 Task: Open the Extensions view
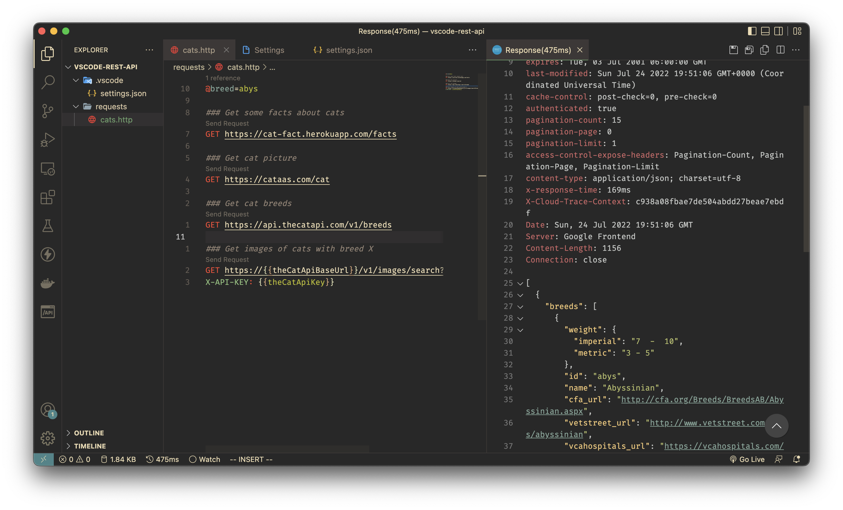pyautogui.click(x=47, y=197)
